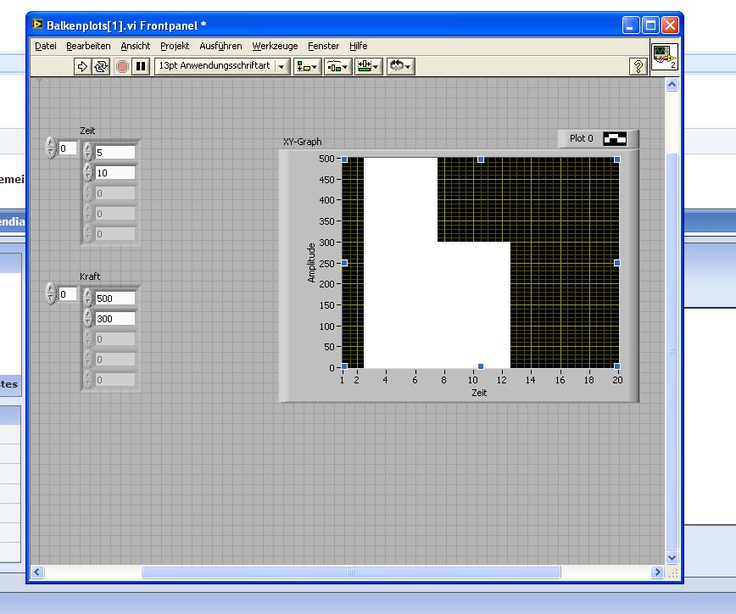
Task: Click stepper beside Kraft value 500
Action: pos(88,298)
